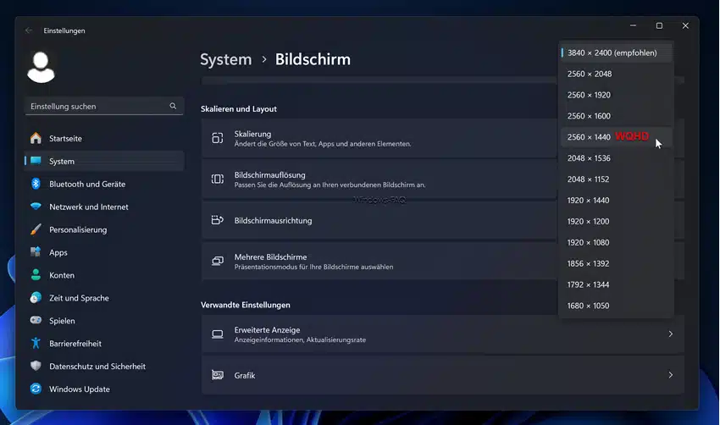This screenshot has height=425, width=720.
Task: Open the Grafik settings row
Action: click(443, 375)
